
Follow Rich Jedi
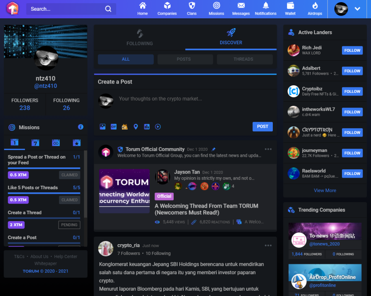click(x=352, y=50)
